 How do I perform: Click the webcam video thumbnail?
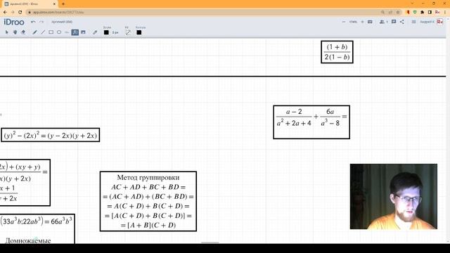[394, 197]
